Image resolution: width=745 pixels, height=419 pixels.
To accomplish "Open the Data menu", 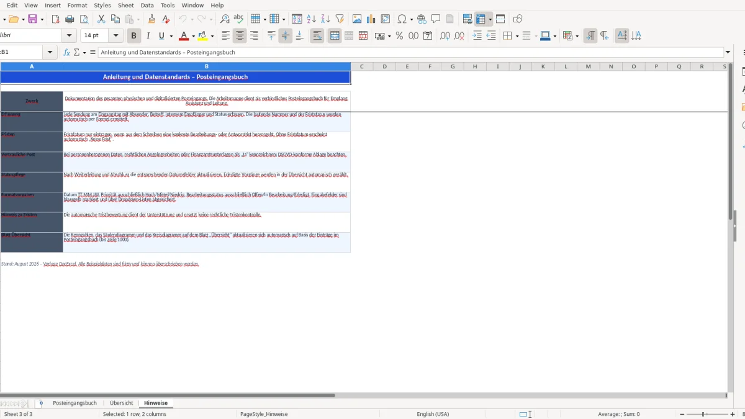I will [x=147, y=5].
